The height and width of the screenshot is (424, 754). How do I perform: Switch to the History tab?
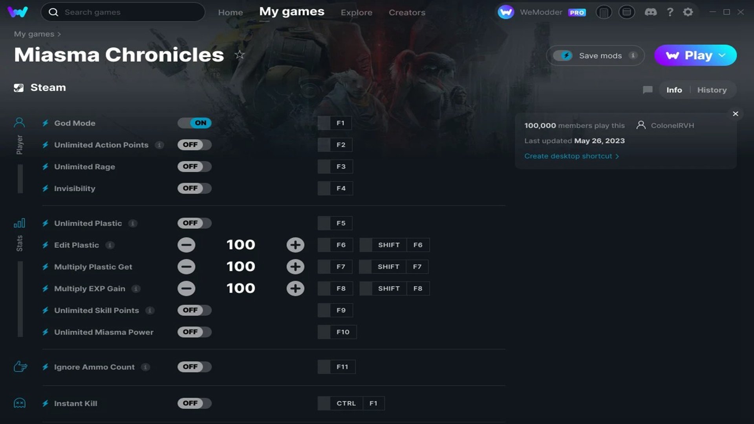click(x=712, y=90)
